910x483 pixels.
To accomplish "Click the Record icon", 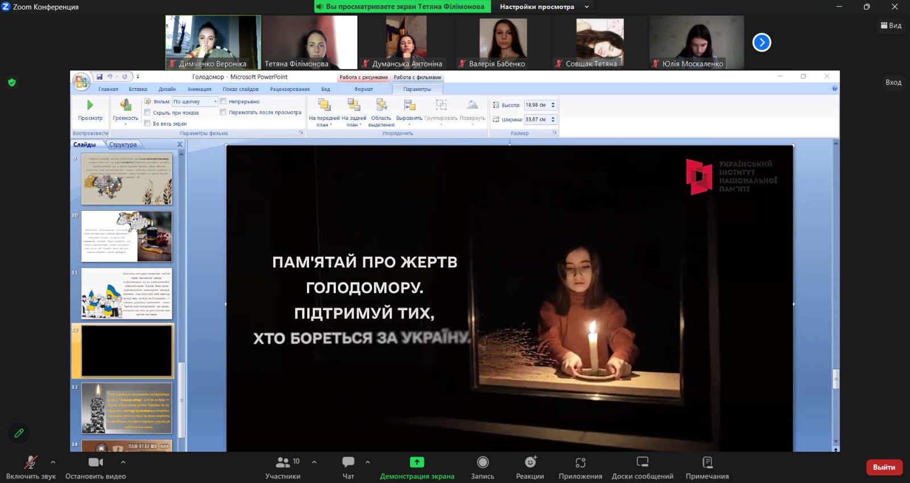I will [x=482, y=462].
